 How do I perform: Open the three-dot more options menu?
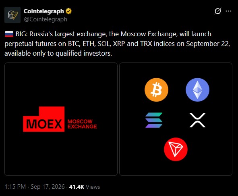(228, 11)
